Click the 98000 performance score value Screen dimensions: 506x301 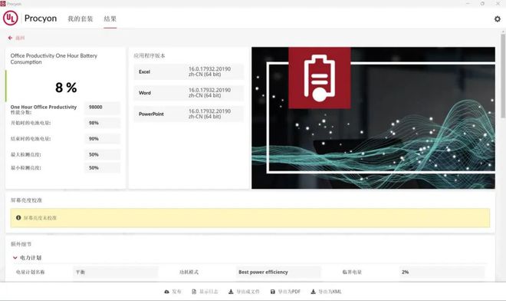click(x=102, y=107)
